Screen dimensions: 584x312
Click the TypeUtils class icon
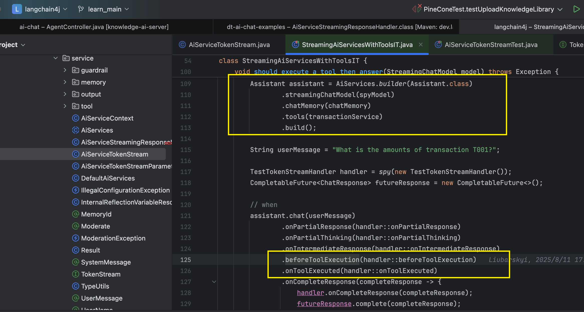click(x=75, y=286)
